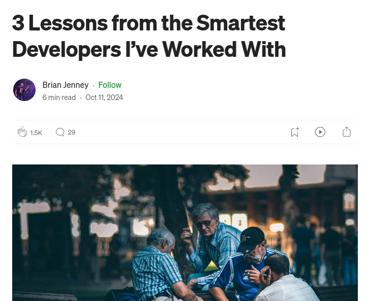367x301 pixels.
Task: Open responses via the speech bubble icon
Action: 60,132
